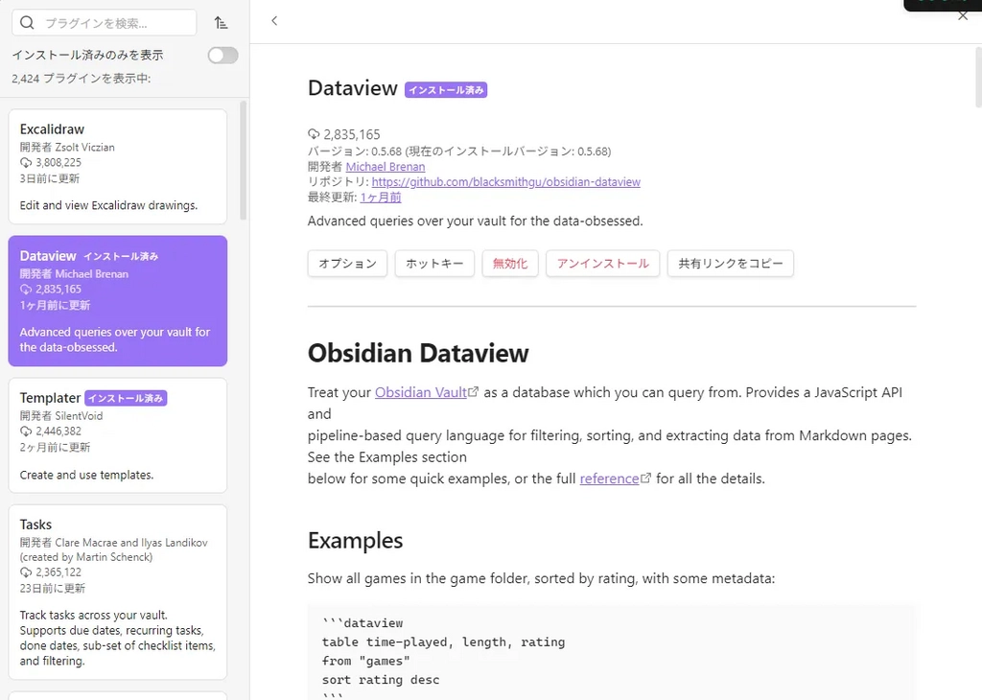Click the Dataview title in details pane
Image resolution: width=982 pixels, height=700 pixels.
coord(353,88)
